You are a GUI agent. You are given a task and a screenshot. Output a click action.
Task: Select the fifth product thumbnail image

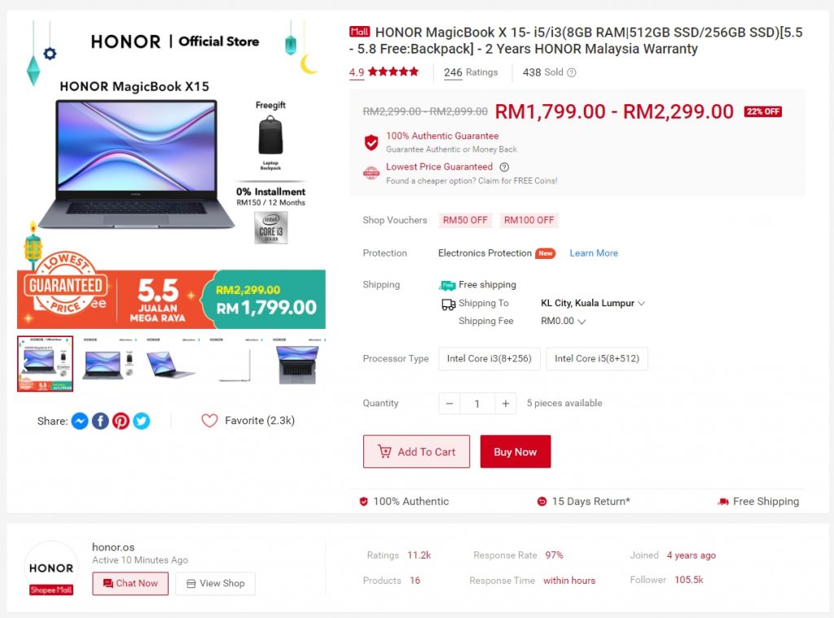point(297,364)
